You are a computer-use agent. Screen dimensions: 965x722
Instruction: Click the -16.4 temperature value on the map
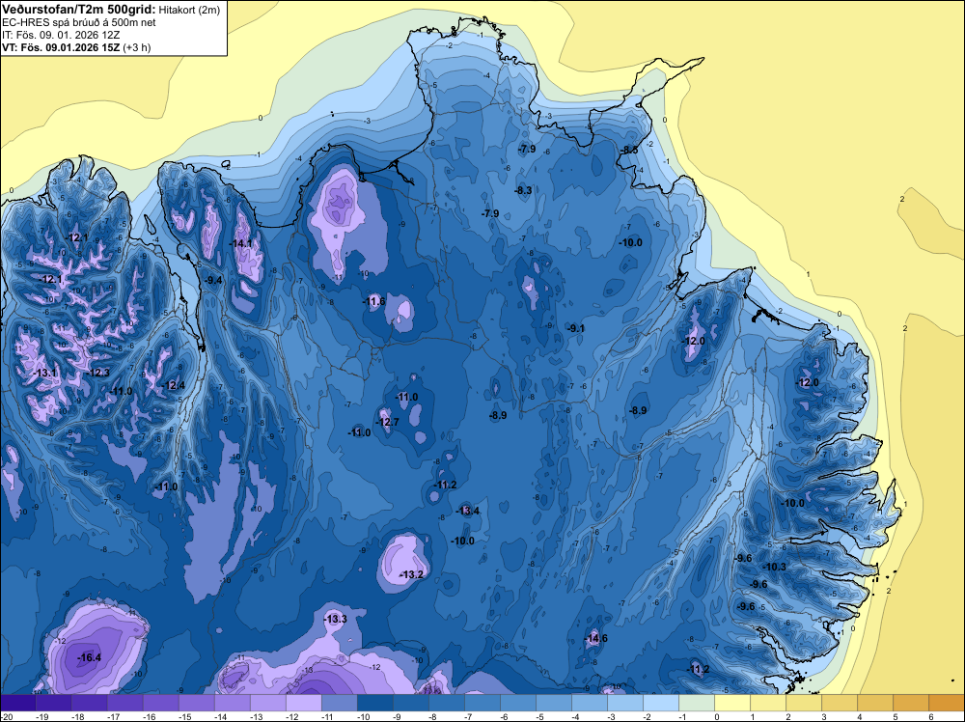coord(89,658)
